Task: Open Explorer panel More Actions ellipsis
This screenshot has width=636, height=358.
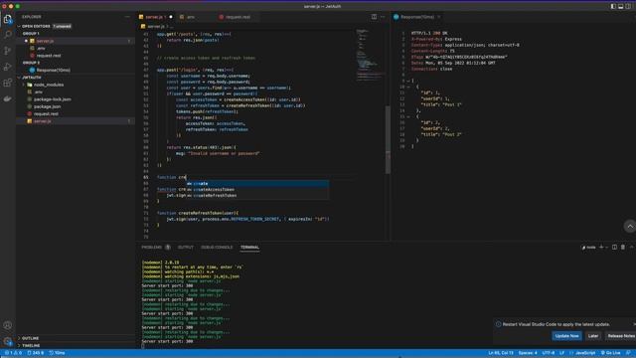Action: tap(128, 17)
